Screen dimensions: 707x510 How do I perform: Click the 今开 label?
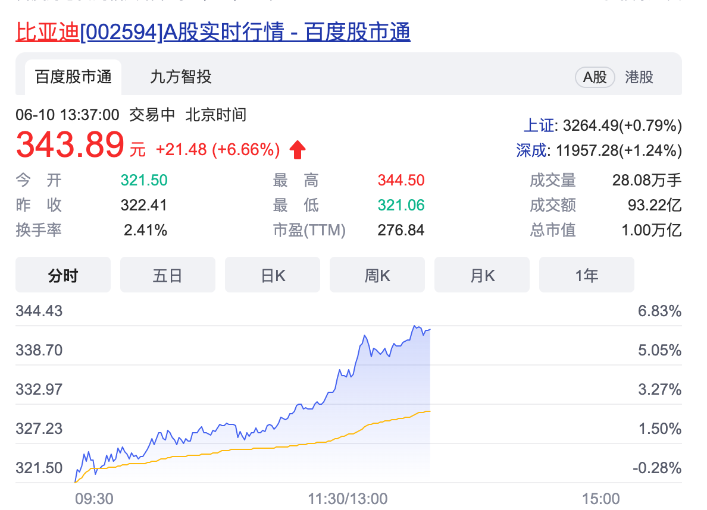(39, 180)
